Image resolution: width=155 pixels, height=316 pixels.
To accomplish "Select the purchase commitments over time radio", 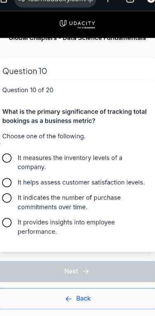I will (x=7, y=198).
